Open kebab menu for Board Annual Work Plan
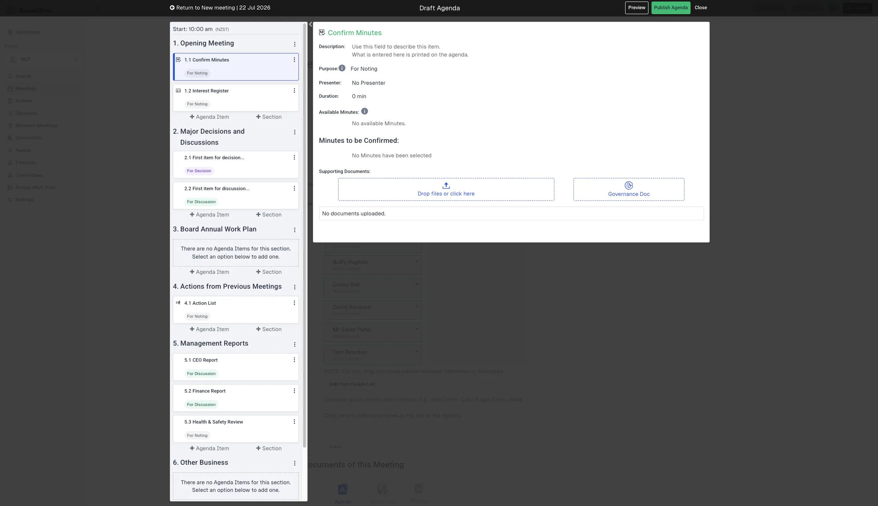This screenshot has height=506, width=878. click(x=295, y=230)
